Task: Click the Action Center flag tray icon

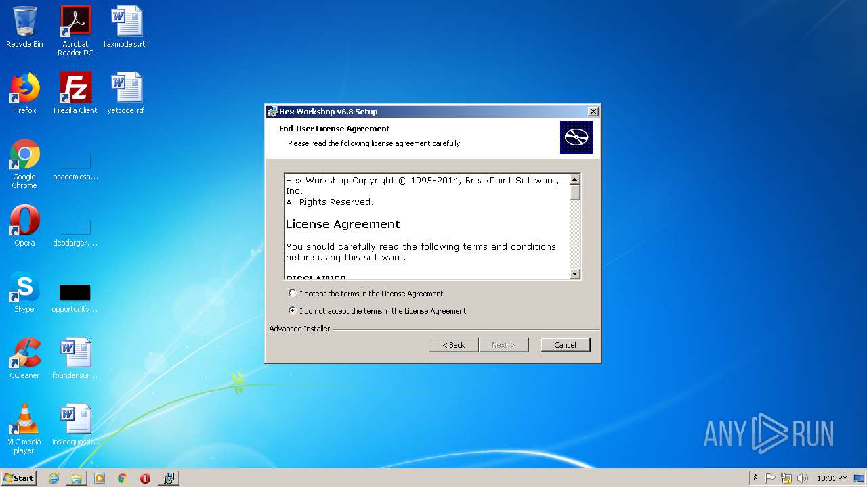Action: pyautogui.click(x=770, y=478)
